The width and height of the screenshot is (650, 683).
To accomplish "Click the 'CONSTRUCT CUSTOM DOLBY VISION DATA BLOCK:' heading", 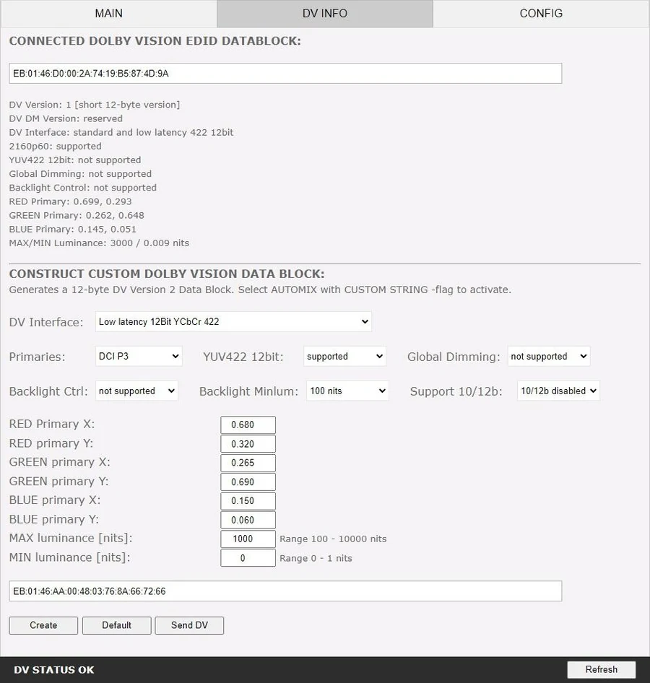I will (167, 274).
